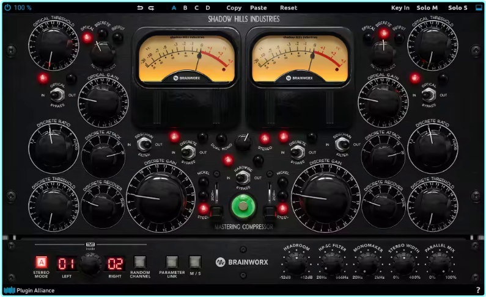This screenshot has height=297, width=486.
Task: Click the Dual Mono / Stereo selector knob
Action: 243,143
